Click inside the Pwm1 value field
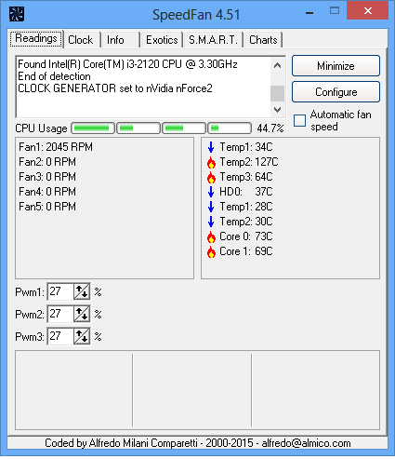395x459 pixels. tap(61, 291)
